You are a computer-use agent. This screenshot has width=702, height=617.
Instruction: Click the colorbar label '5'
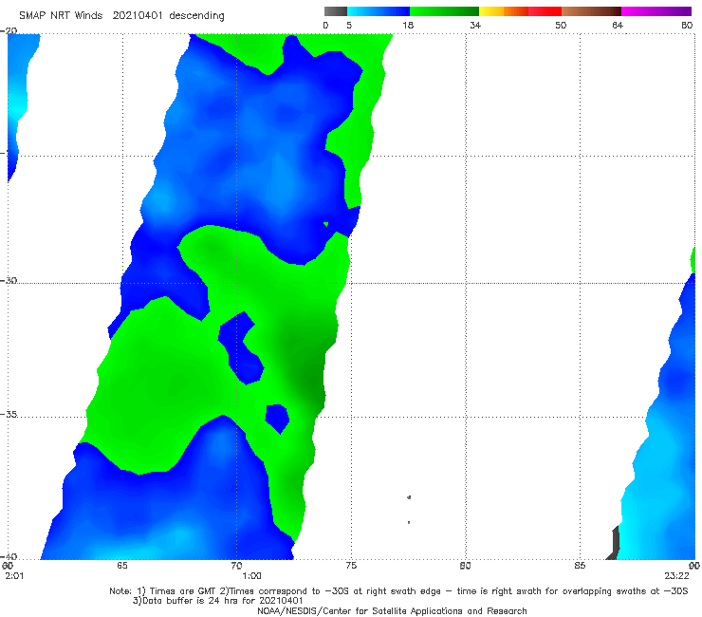[349, 26]
